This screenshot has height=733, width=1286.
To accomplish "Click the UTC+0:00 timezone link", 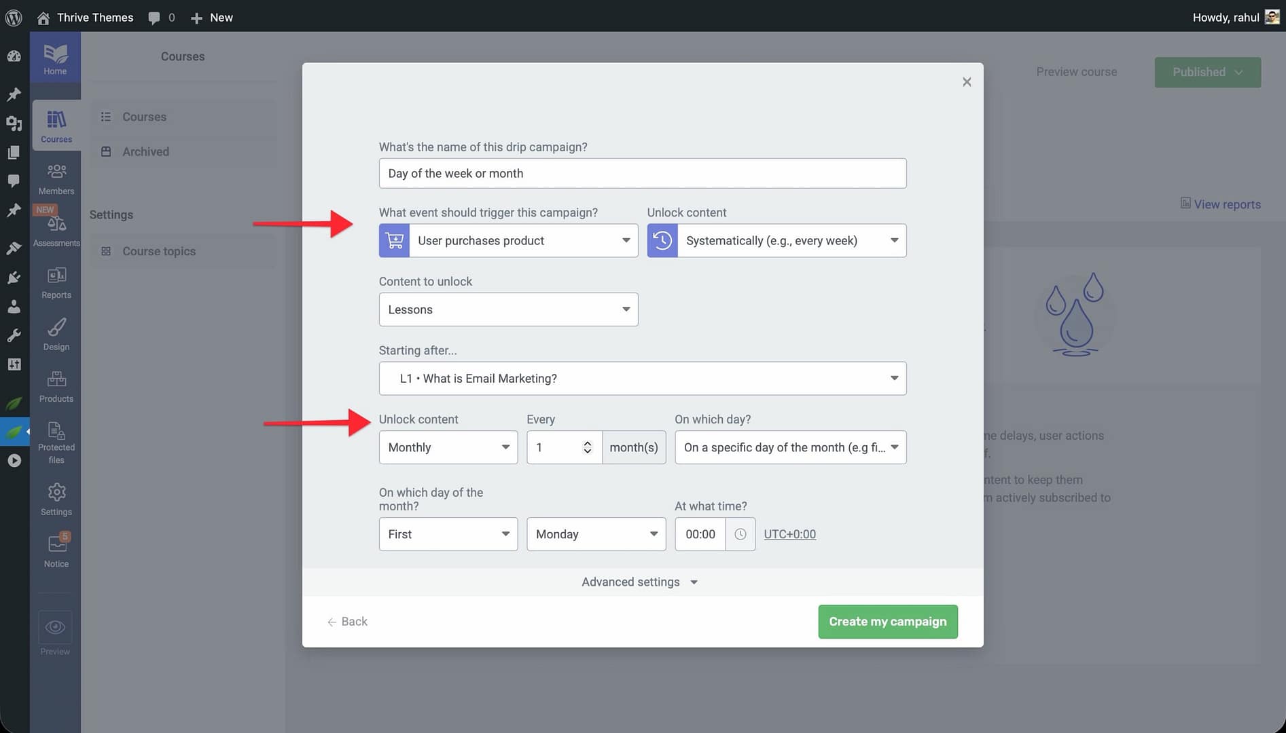I will point(789,534).
